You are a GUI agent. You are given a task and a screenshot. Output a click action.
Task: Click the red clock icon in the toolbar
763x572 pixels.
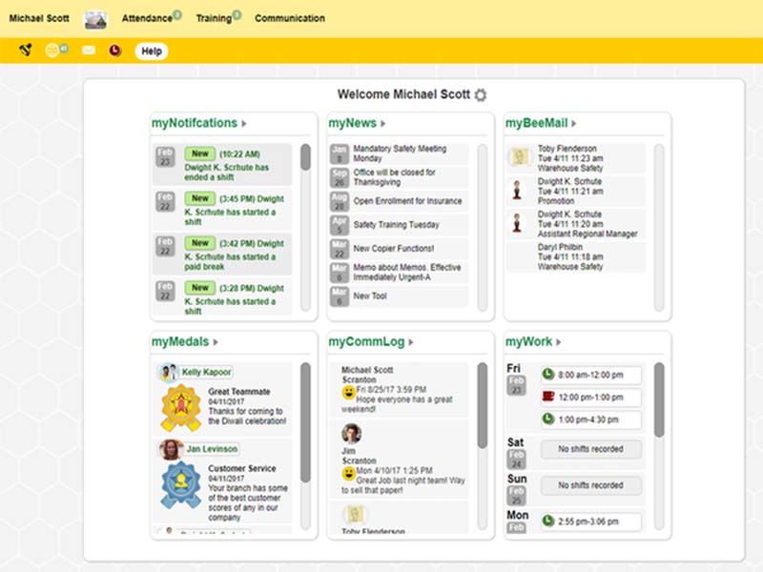113,51
